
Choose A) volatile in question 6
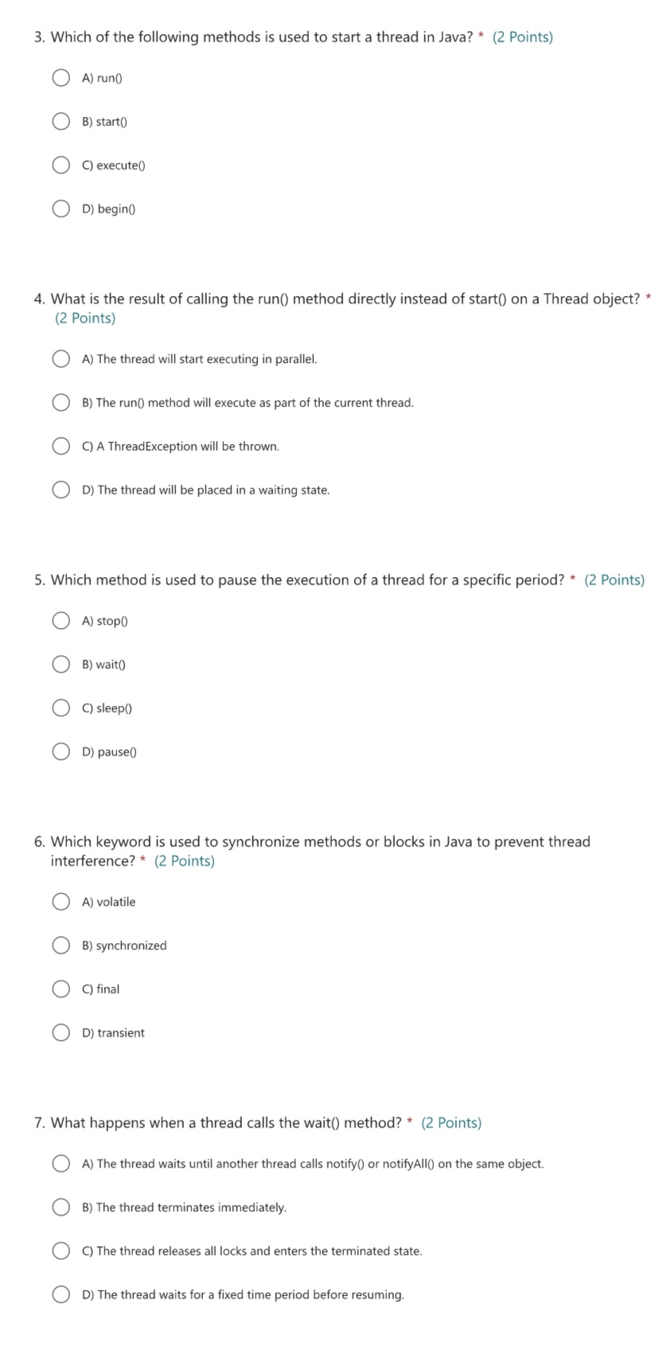click(60, 901)
